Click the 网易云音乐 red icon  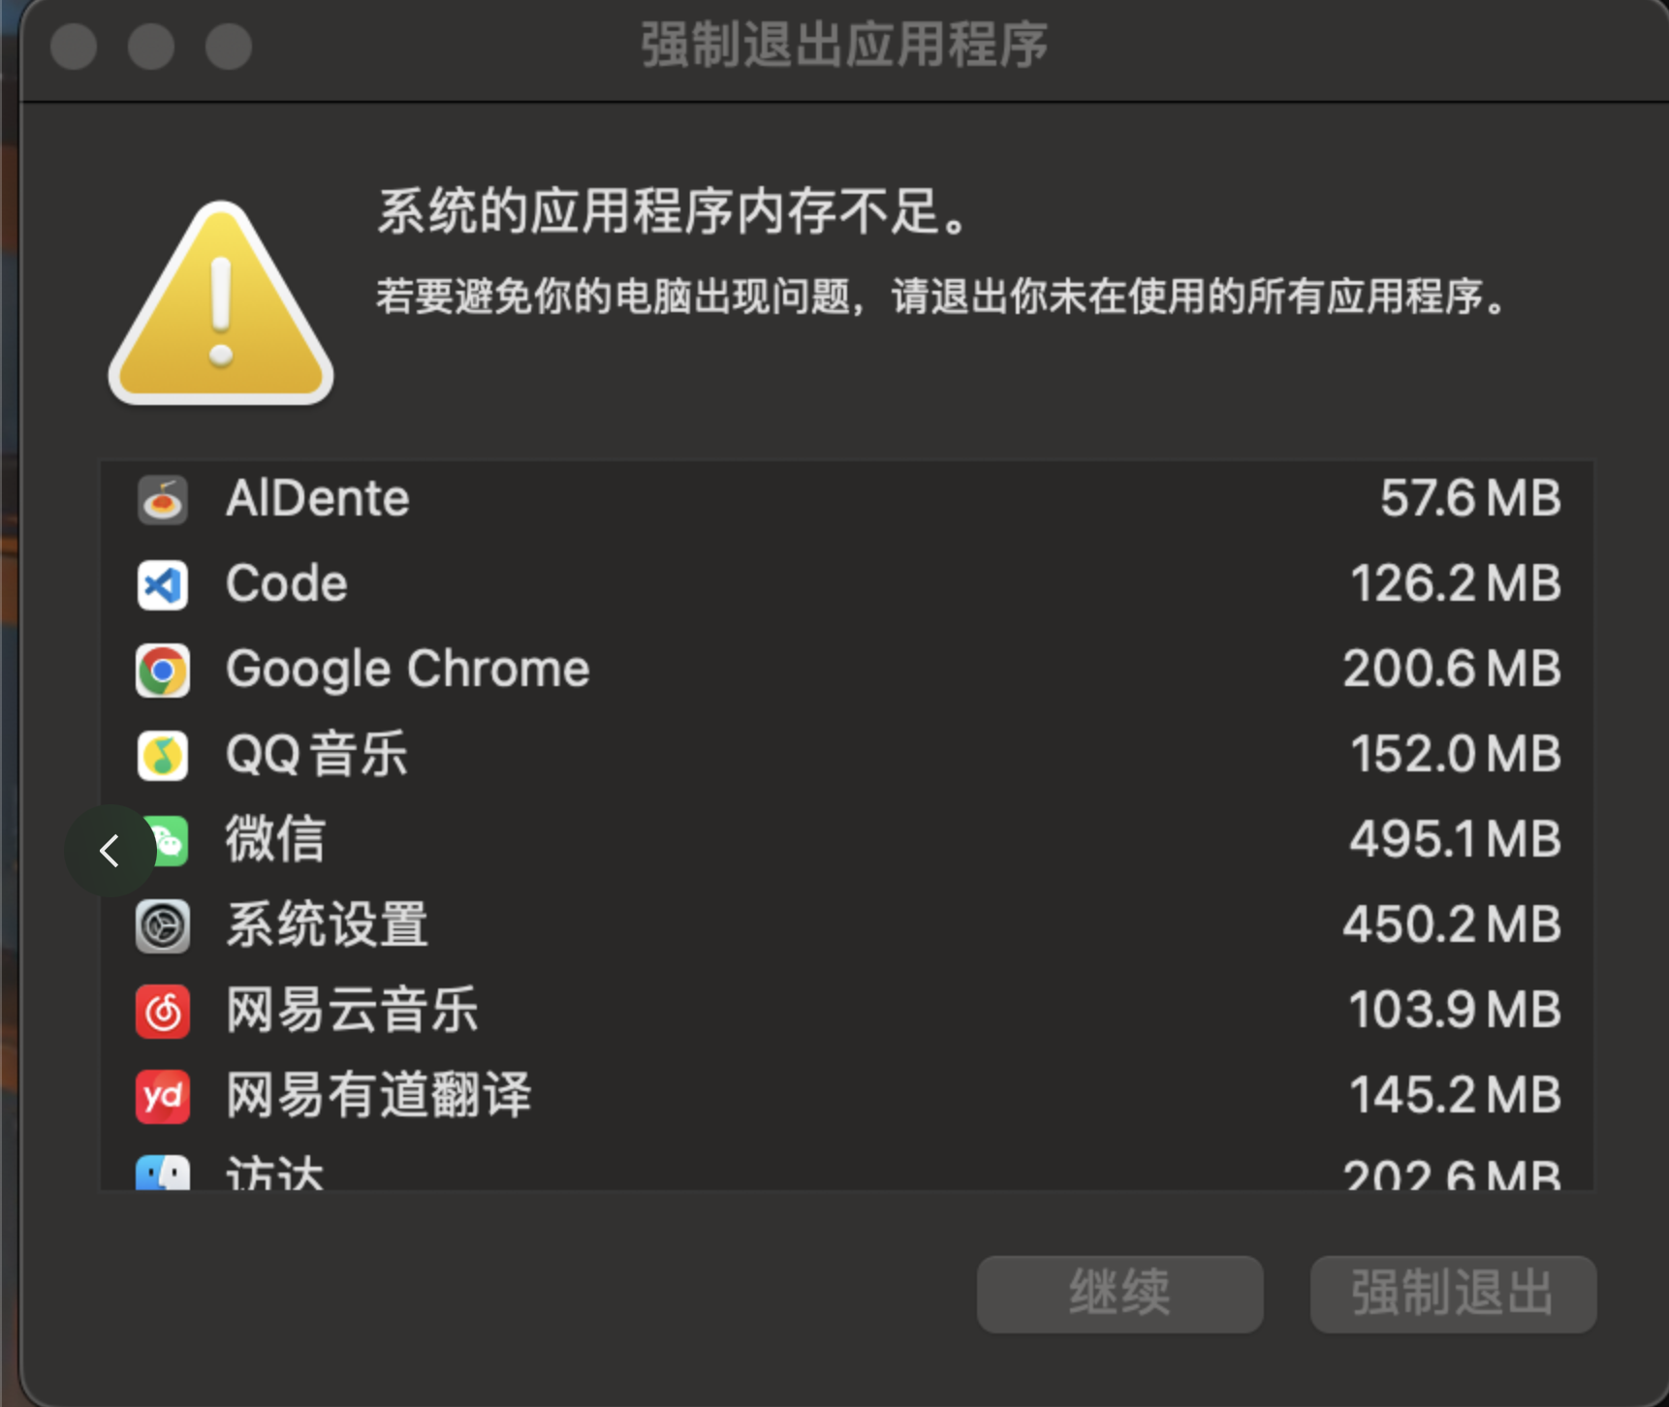[x=163, y=1012]
